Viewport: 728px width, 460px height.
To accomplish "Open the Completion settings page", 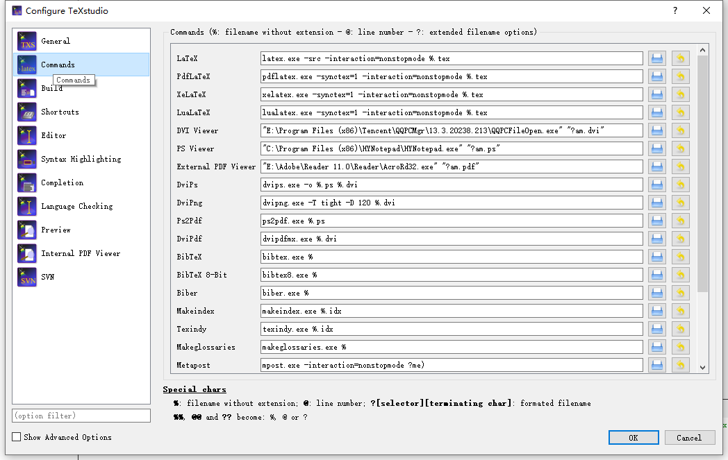I will 81,182.
